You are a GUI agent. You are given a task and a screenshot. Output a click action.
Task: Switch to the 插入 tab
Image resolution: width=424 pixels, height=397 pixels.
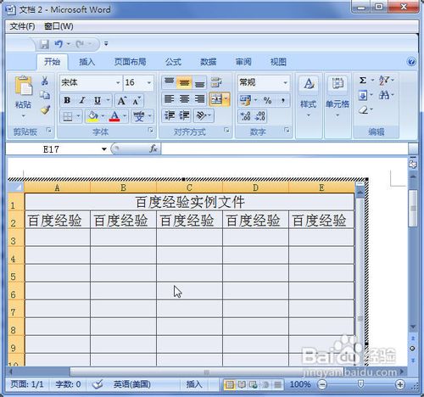point(86,62)
